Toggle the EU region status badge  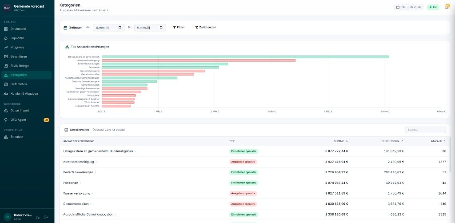click(433, 7)
